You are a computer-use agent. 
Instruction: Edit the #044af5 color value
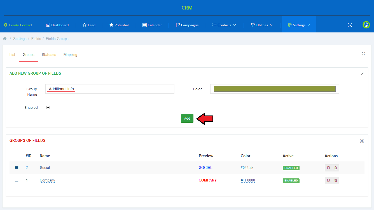coord(247,168)
